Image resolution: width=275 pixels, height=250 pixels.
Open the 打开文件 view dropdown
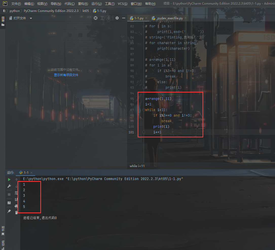[31, 18]
